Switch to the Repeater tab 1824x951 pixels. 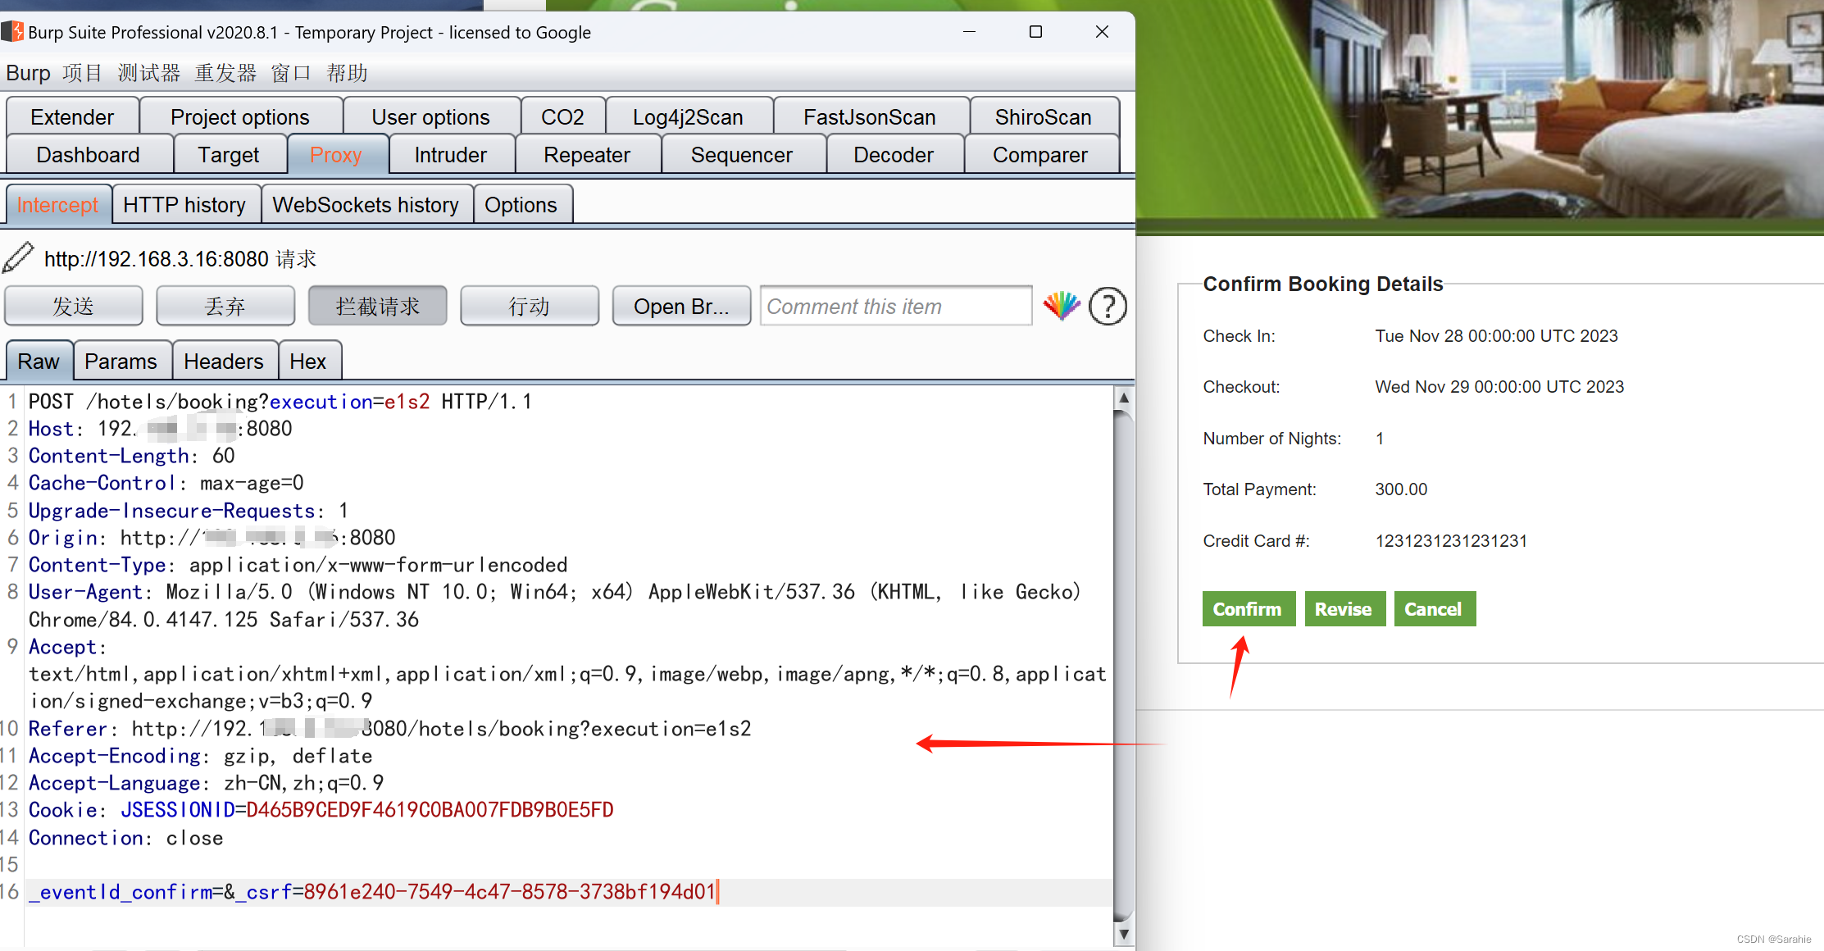pos(587,154)
